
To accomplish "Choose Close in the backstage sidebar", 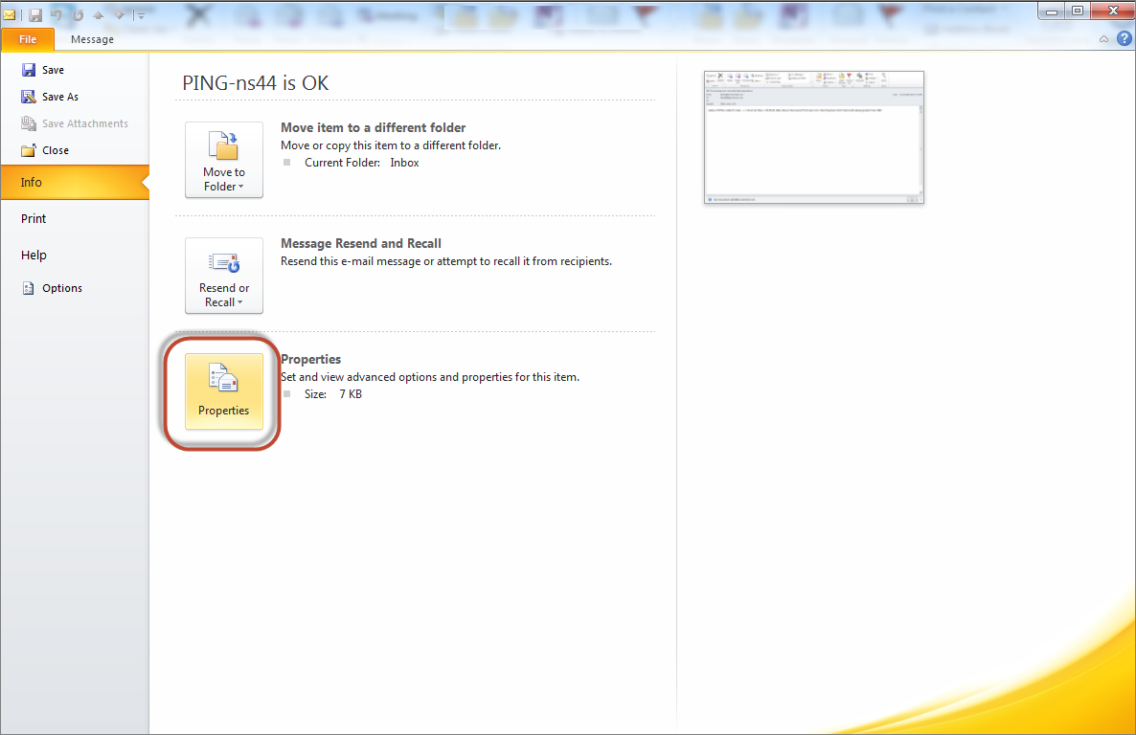I will click(x=45, y=150).
